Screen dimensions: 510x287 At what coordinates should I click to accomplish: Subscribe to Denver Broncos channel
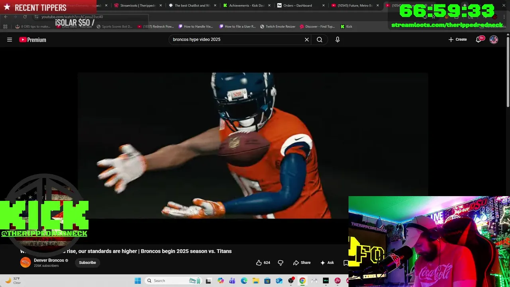tap(87, 263)
